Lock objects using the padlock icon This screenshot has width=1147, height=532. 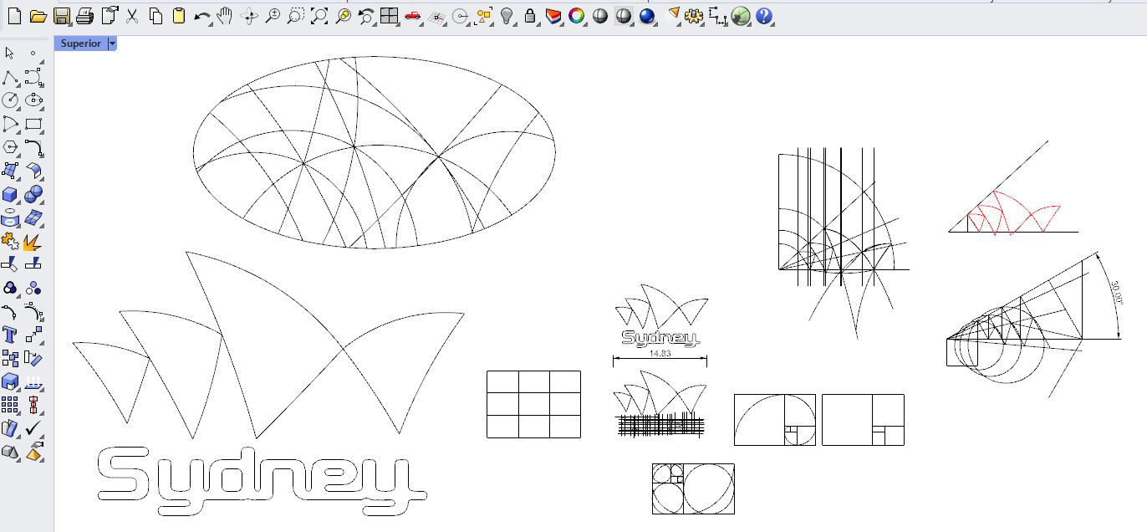click(x=529, y=16)
